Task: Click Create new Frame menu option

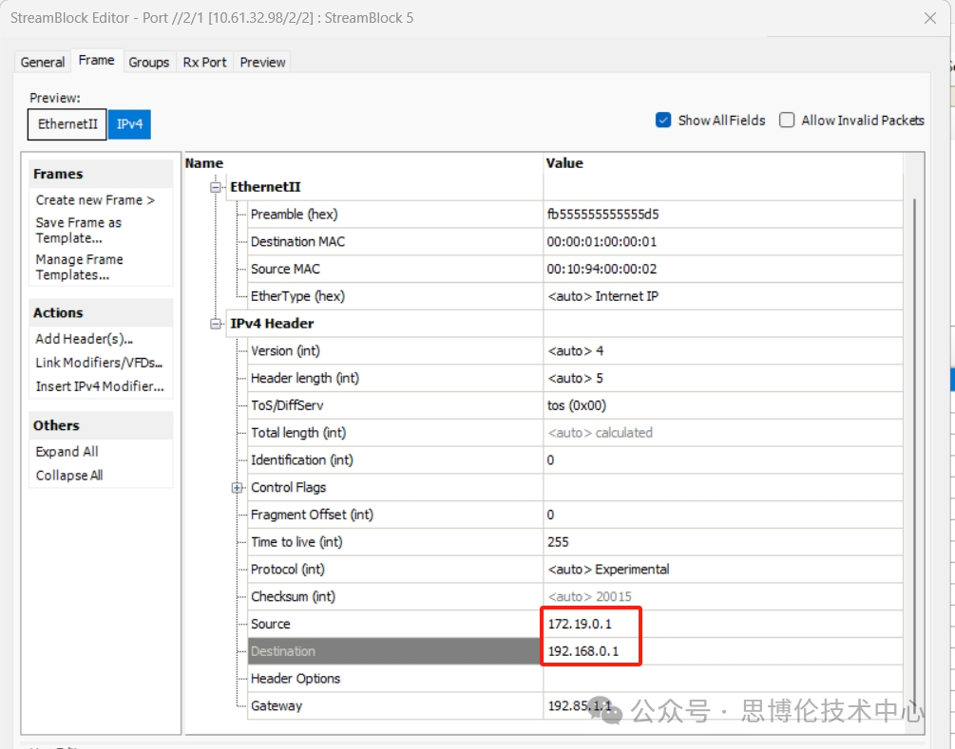Action: tap(95, 200)
